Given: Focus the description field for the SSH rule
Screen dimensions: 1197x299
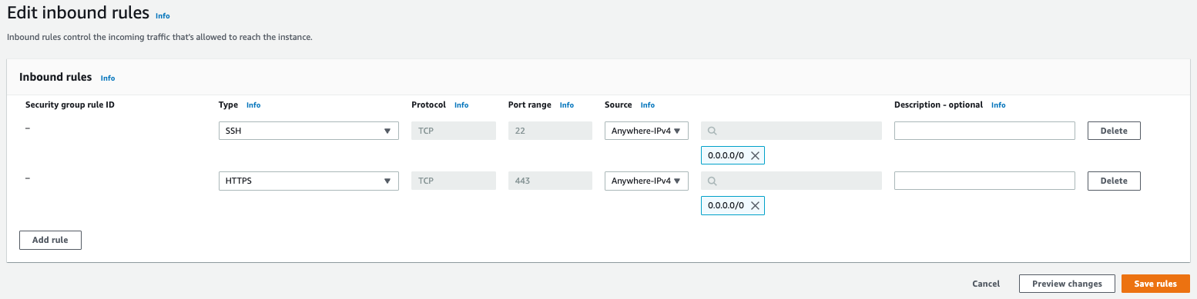Looking at the screenshot, I should click(x=984, y=131).
